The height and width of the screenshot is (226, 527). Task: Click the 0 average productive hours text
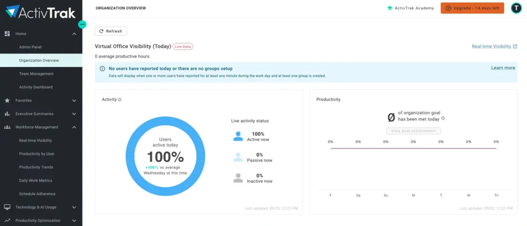(122, 56)
